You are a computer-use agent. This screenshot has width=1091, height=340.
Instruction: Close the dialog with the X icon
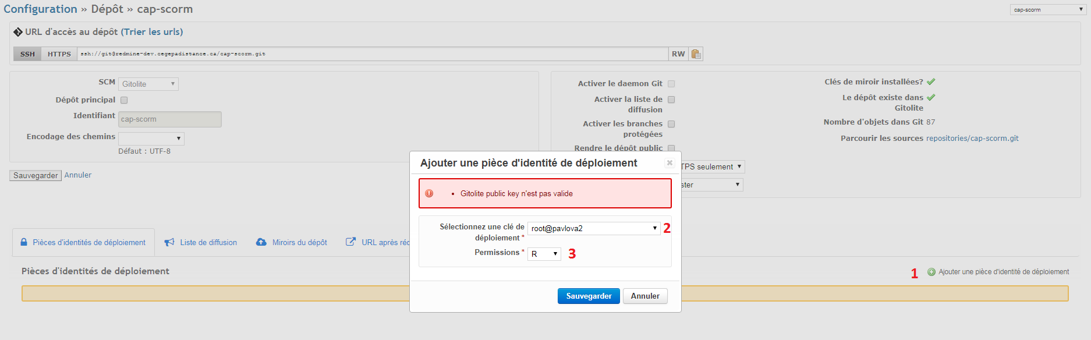point(670,163)
